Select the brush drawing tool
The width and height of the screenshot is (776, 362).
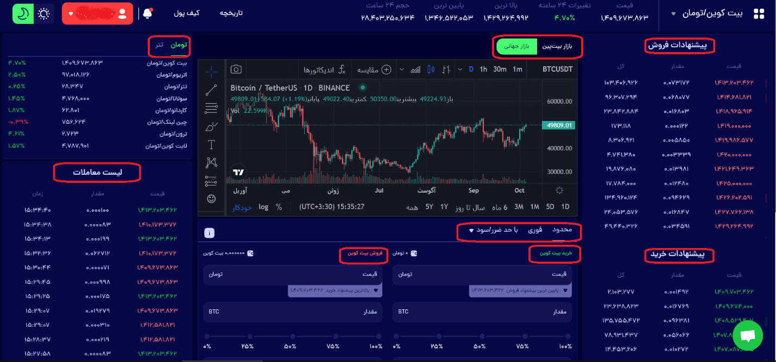pos(211,127)
